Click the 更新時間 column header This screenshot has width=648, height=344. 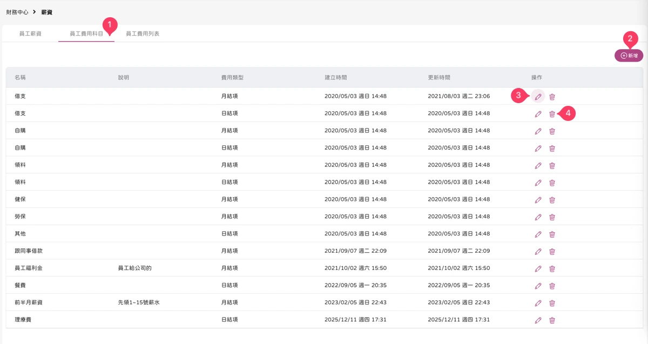click(x=439, y=78)
